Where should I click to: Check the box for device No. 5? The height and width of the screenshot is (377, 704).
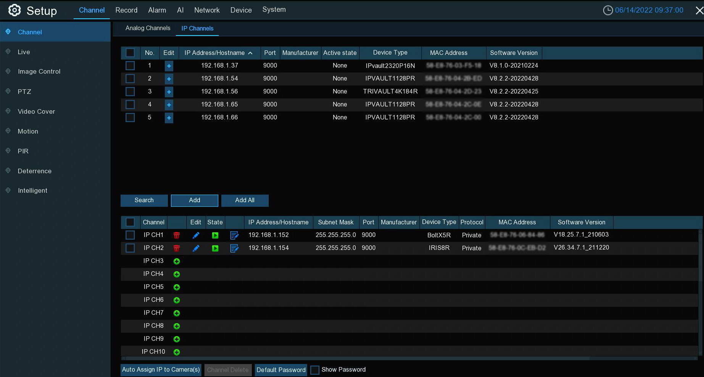pyautogui.click(x=130, y=118)
